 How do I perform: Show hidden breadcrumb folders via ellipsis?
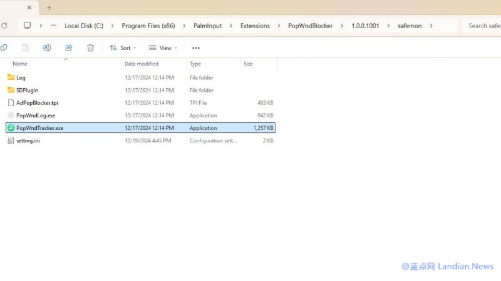tap(54, 26)
